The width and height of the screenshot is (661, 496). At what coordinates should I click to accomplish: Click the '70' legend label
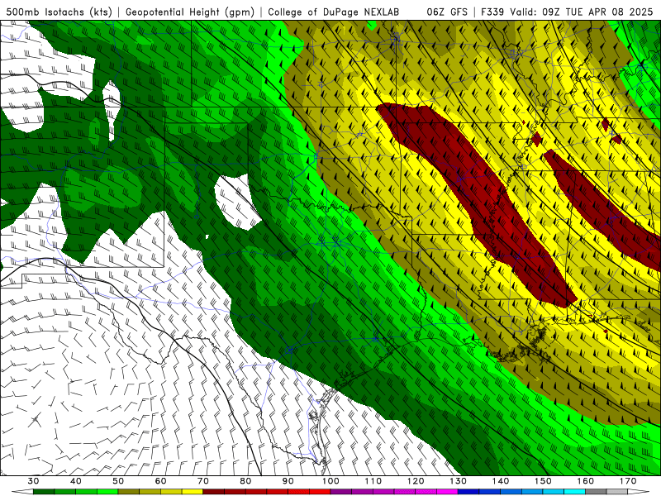203,481
